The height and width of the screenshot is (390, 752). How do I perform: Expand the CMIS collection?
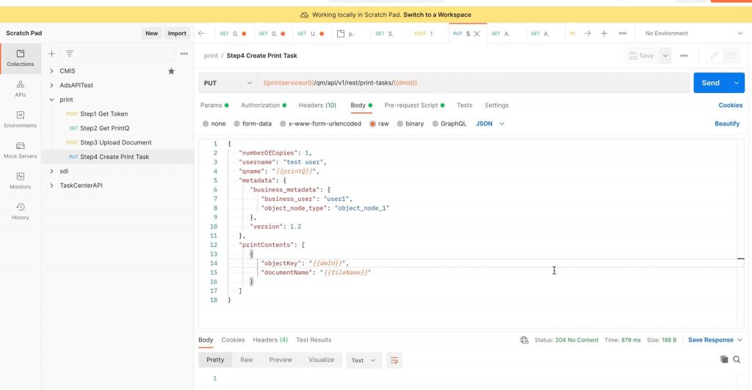pyautogui.click(x=52, y=71)
